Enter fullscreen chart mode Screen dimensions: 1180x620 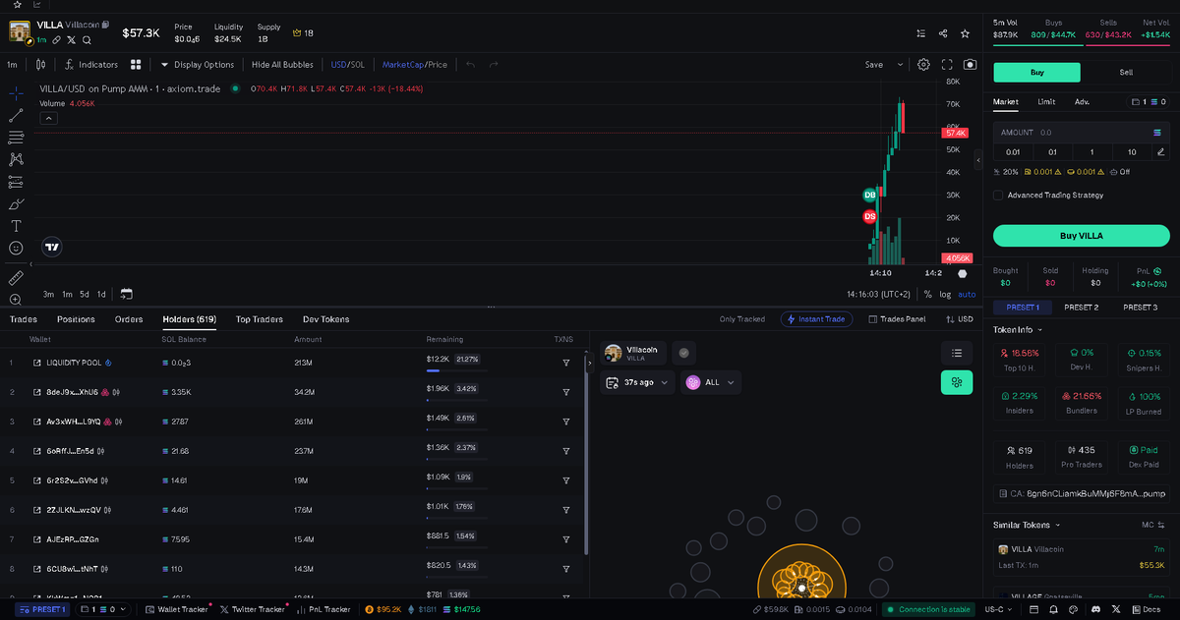(x=948, y=65)
